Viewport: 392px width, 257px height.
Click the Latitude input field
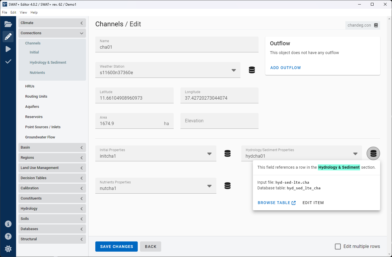134,95
